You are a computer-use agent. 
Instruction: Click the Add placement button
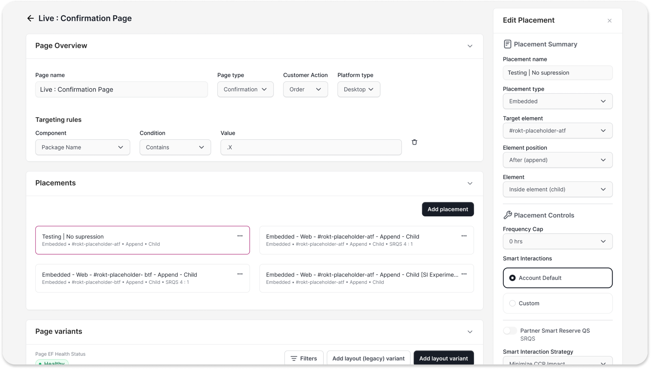pos(448,209)
